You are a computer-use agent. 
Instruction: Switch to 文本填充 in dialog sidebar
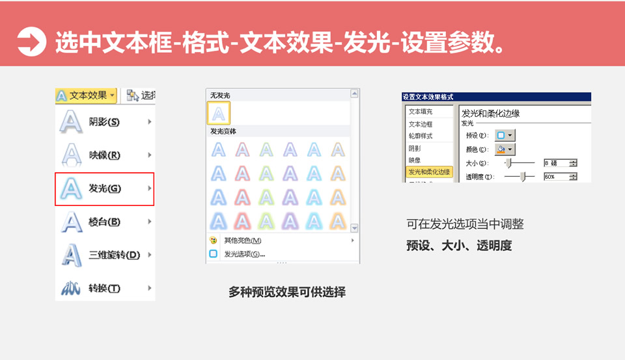pyautogui.click(x=421, y=112)
